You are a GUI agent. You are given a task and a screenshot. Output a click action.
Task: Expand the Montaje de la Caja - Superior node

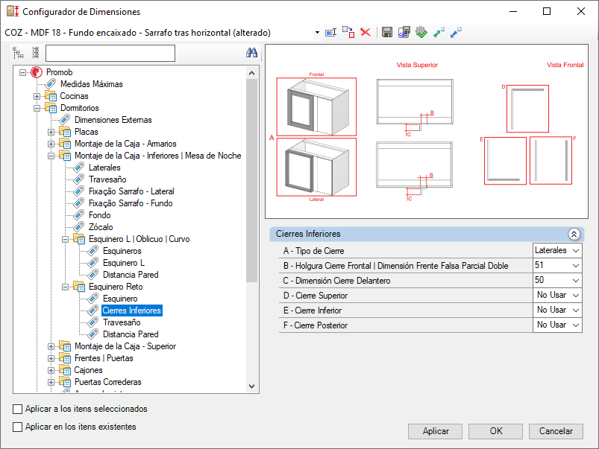[51, 346]
